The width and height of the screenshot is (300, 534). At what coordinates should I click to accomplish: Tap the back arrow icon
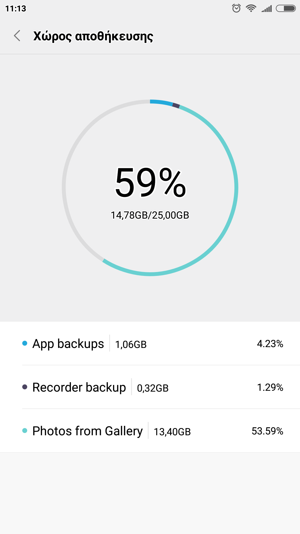[x=17, y=36]
